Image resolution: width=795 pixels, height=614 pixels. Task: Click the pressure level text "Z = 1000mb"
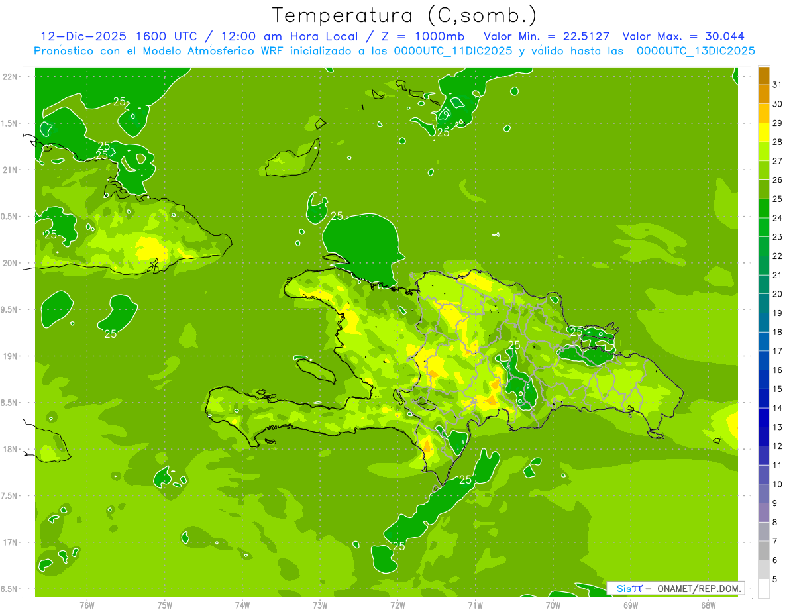[x=422, y=36]
